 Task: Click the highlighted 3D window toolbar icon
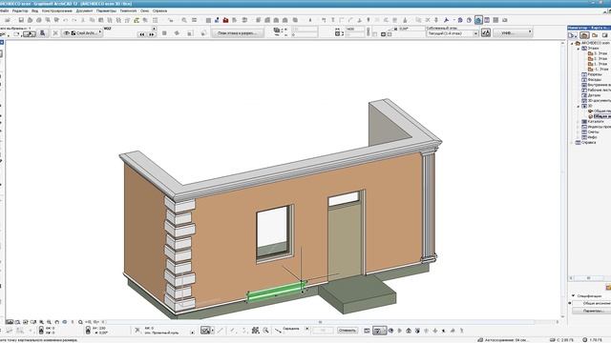tap(478, 20)
